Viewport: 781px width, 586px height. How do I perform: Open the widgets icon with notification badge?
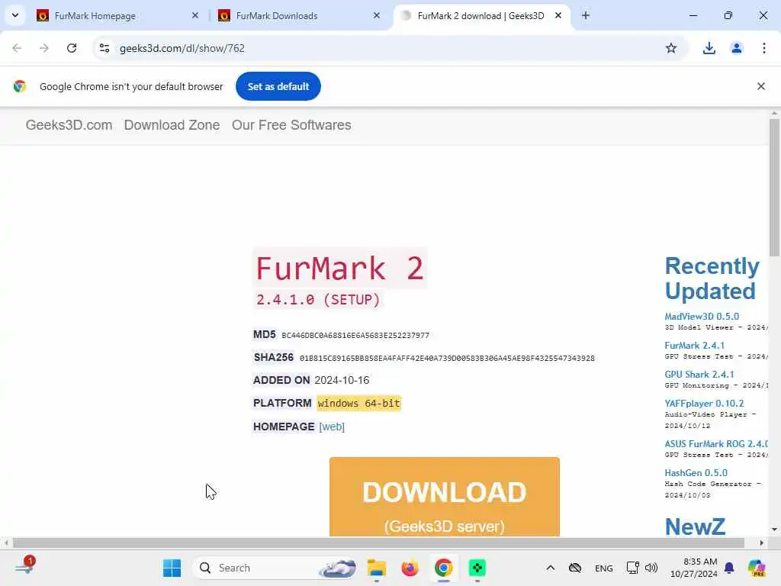click(25, 567)
